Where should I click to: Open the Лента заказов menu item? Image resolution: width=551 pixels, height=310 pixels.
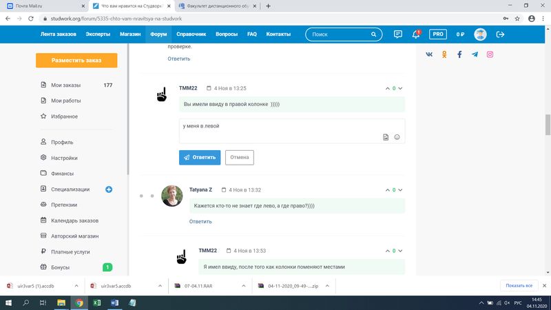[x=59, y=34]
